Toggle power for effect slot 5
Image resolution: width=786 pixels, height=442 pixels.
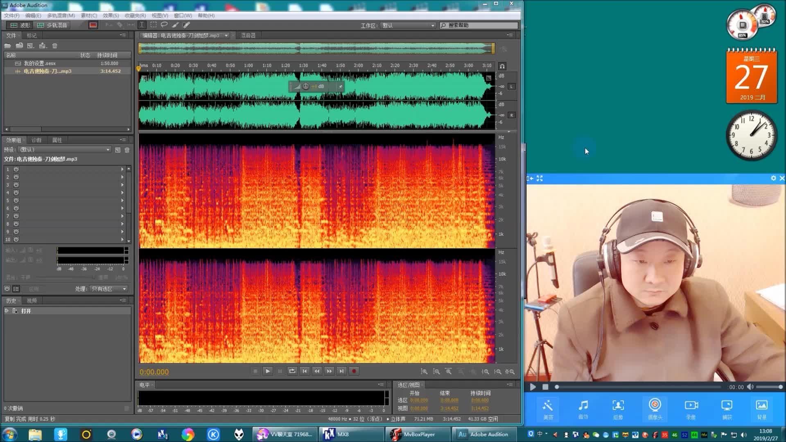point(16,200)
